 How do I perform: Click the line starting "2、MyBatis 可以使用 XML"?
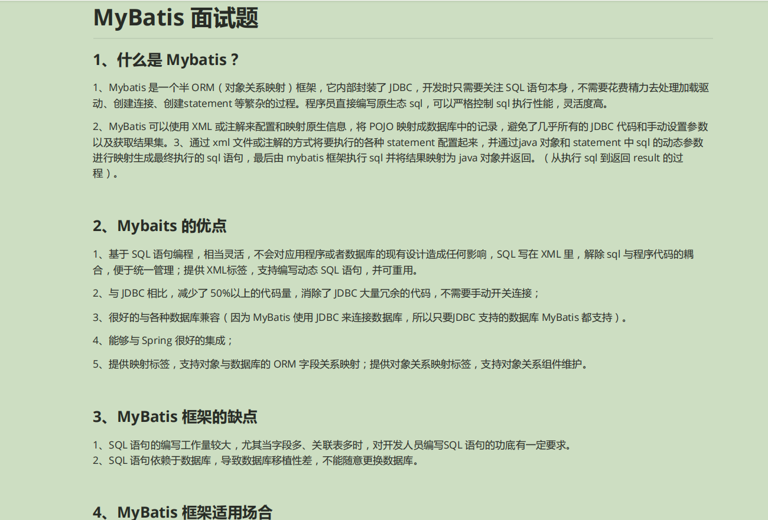click(401, 126)
